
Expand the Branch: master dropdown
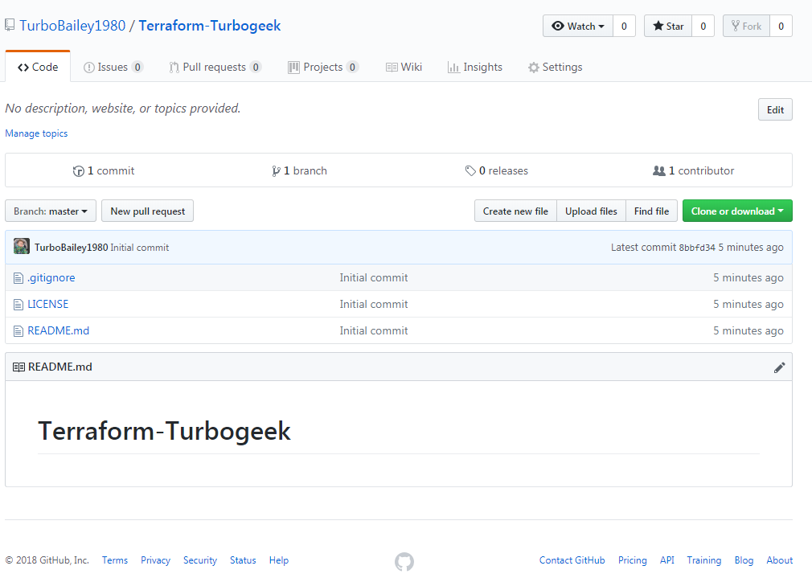[x=51, y=211]
